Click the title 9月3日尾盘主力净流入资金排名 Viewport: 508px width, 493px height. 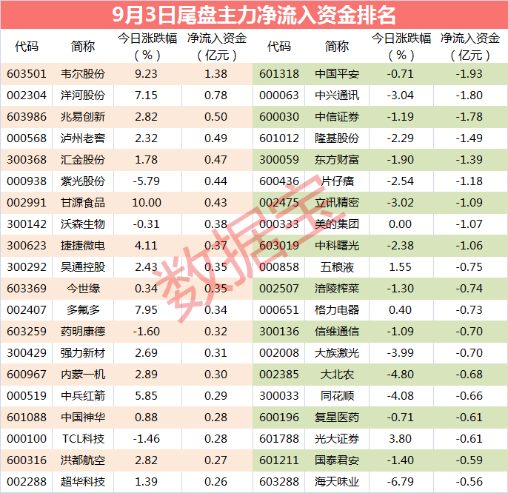254,15
